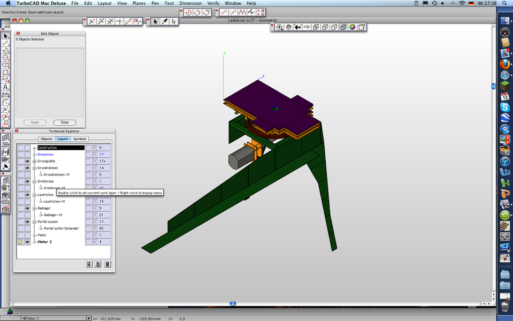Open the Dimension menu
This screenshot has height=321, width=513.
point(190,3)
